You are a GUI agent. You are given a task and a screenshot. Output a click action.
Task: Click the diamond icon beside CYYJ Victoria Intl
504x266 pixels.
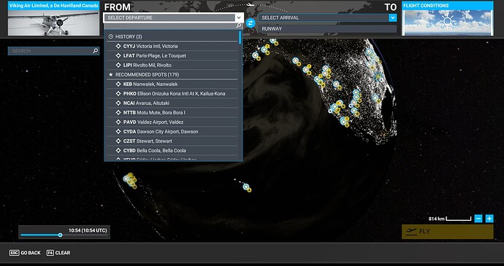coord(118,46)
